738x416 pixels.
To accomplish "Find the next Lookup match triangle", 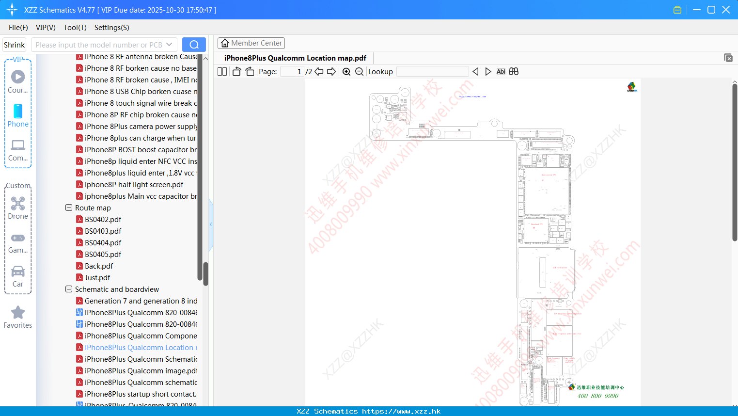I will click(488, 71).
